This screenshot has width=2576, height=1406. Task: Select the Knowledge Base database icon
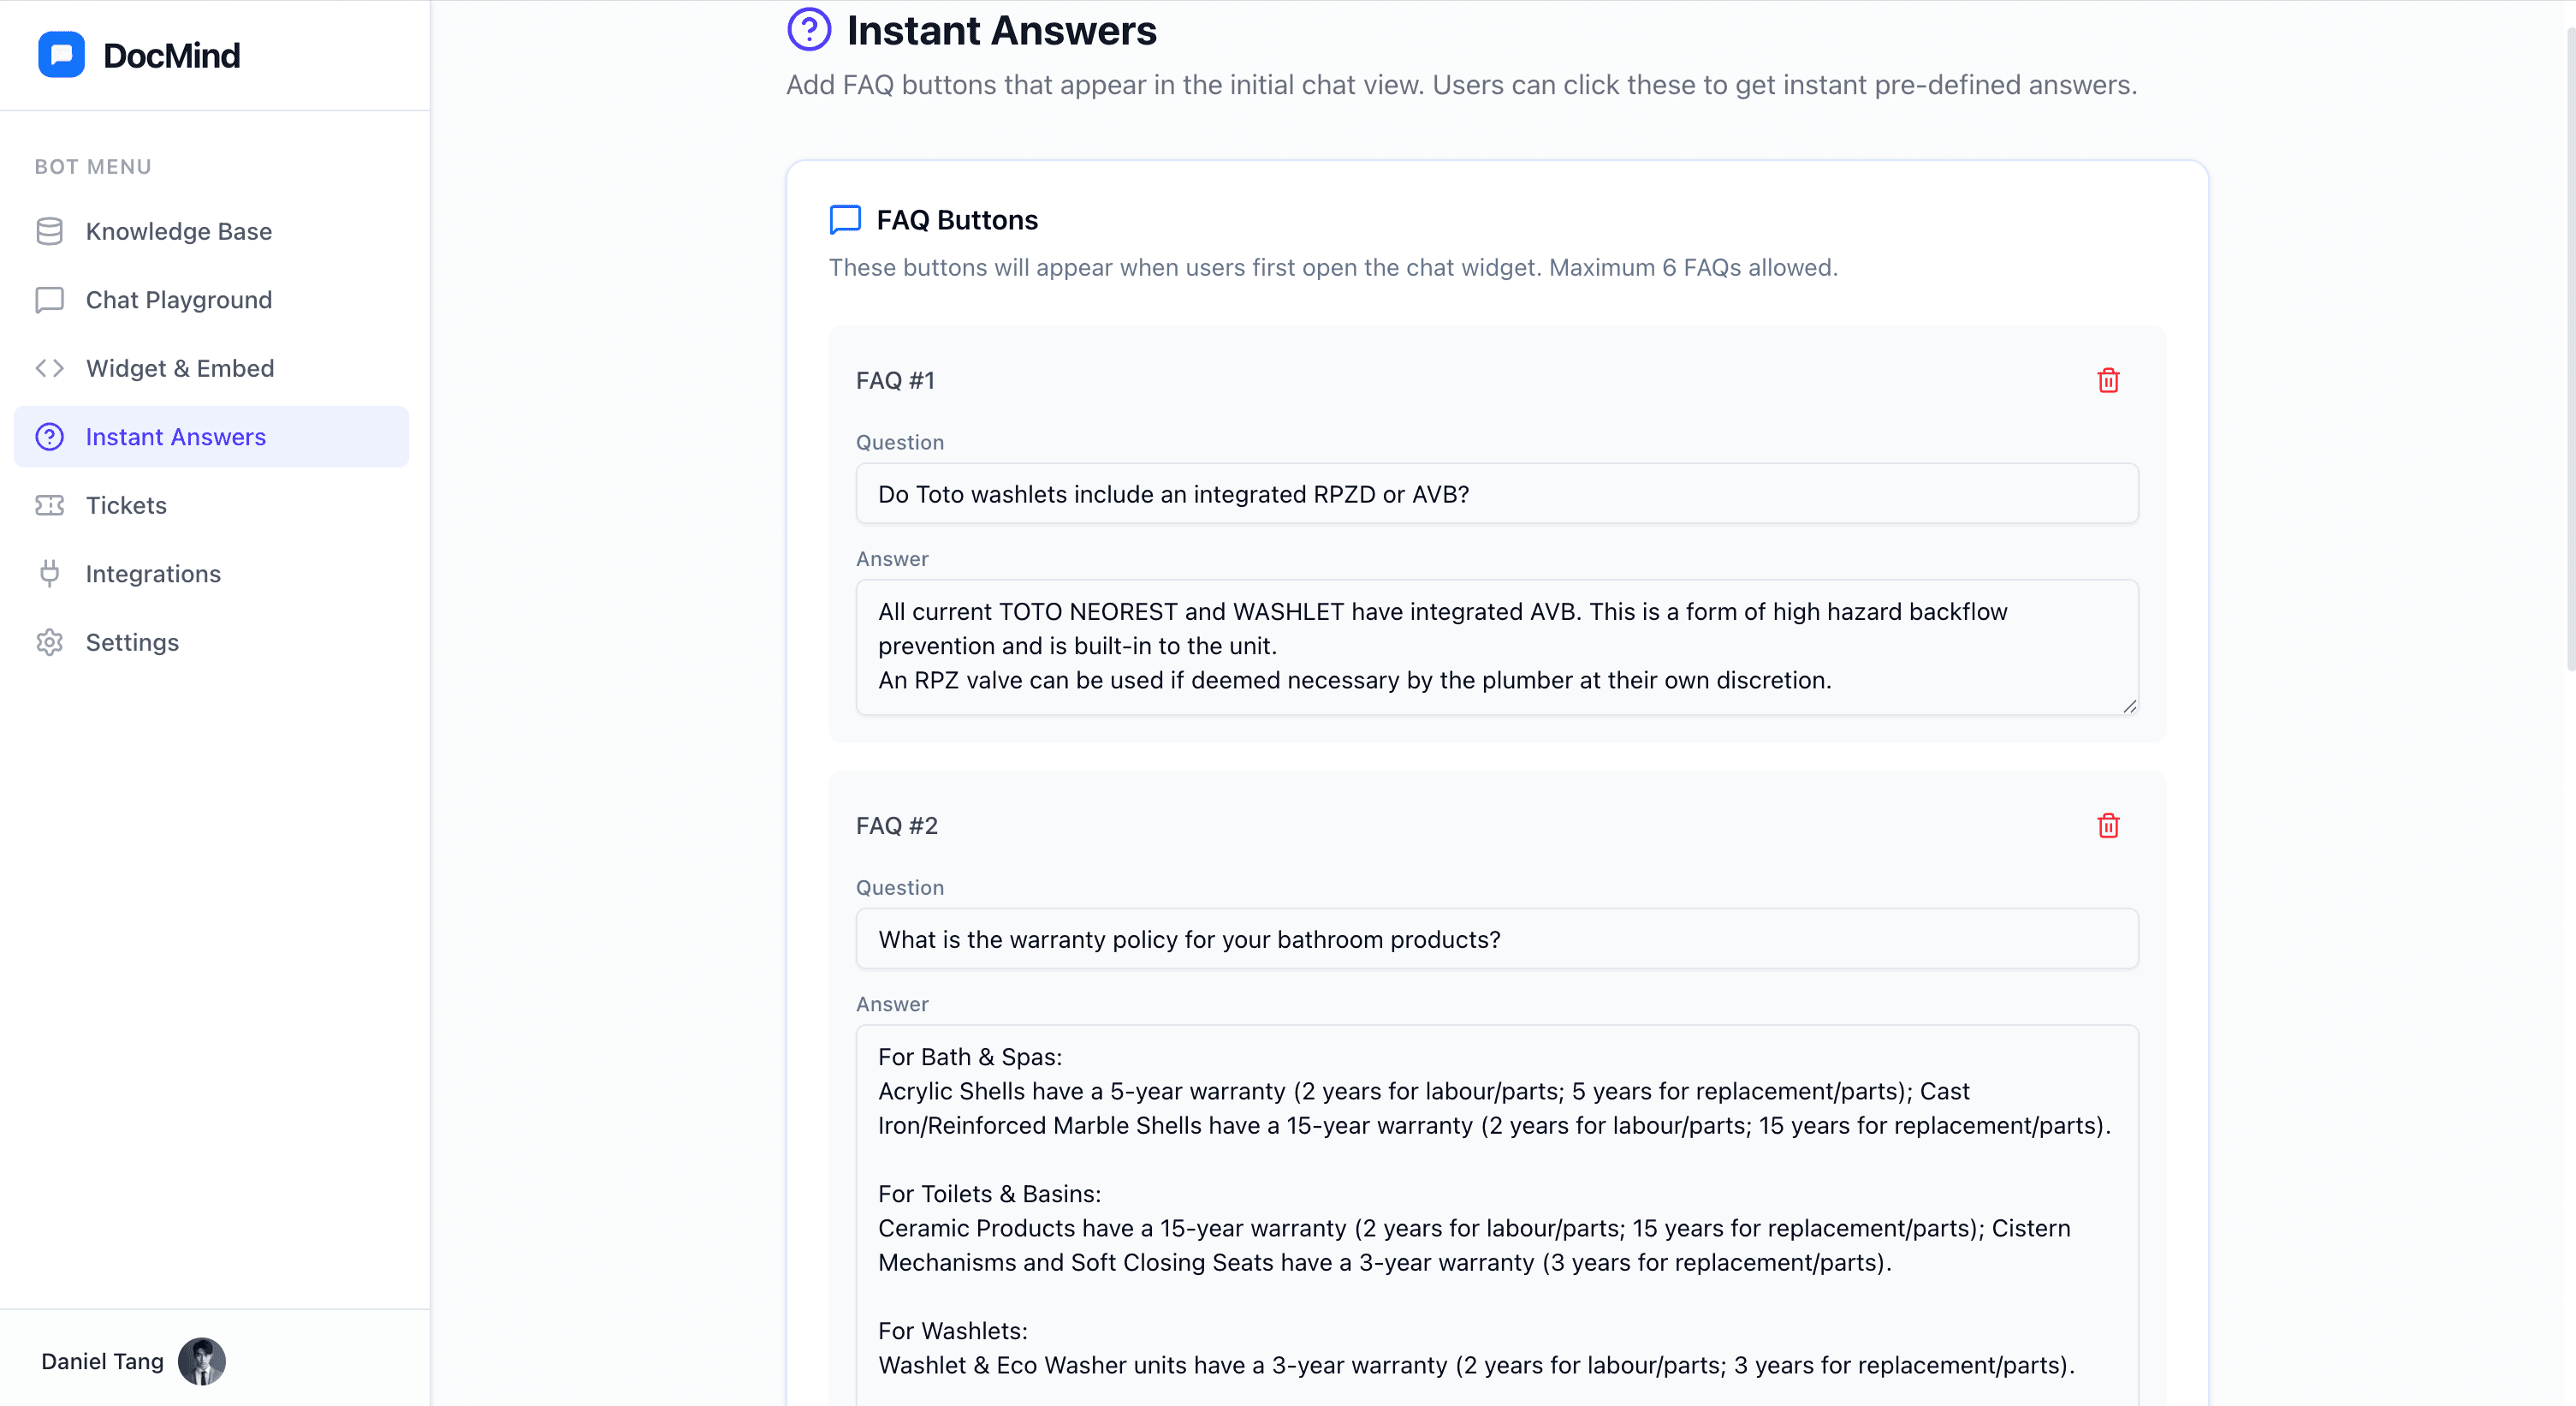(50, 230)
